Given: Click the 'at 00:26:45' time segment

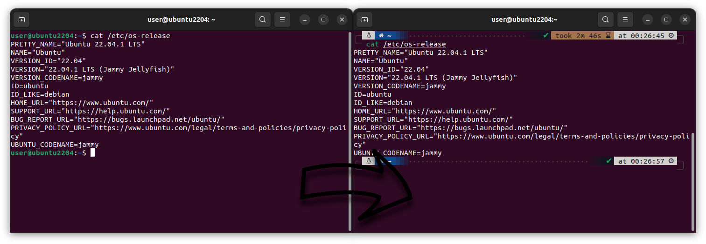Looking at the screenshot, I should [x=645, y=36].
